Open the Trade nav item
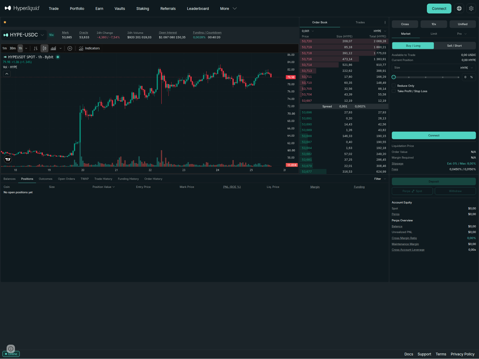Image resolution: width=479 pixels, height=359 pixels. [54, 8]
